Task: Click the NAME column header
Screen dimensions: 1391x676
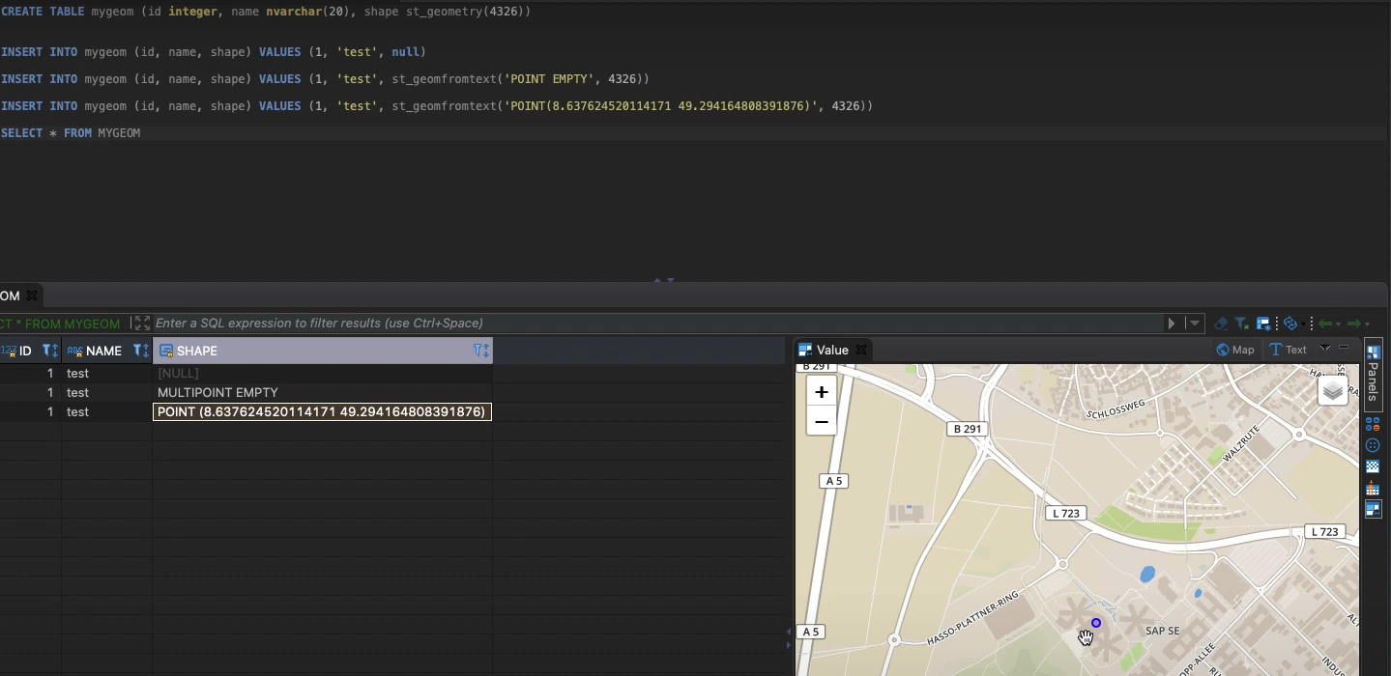Action: tap(101, 351)
